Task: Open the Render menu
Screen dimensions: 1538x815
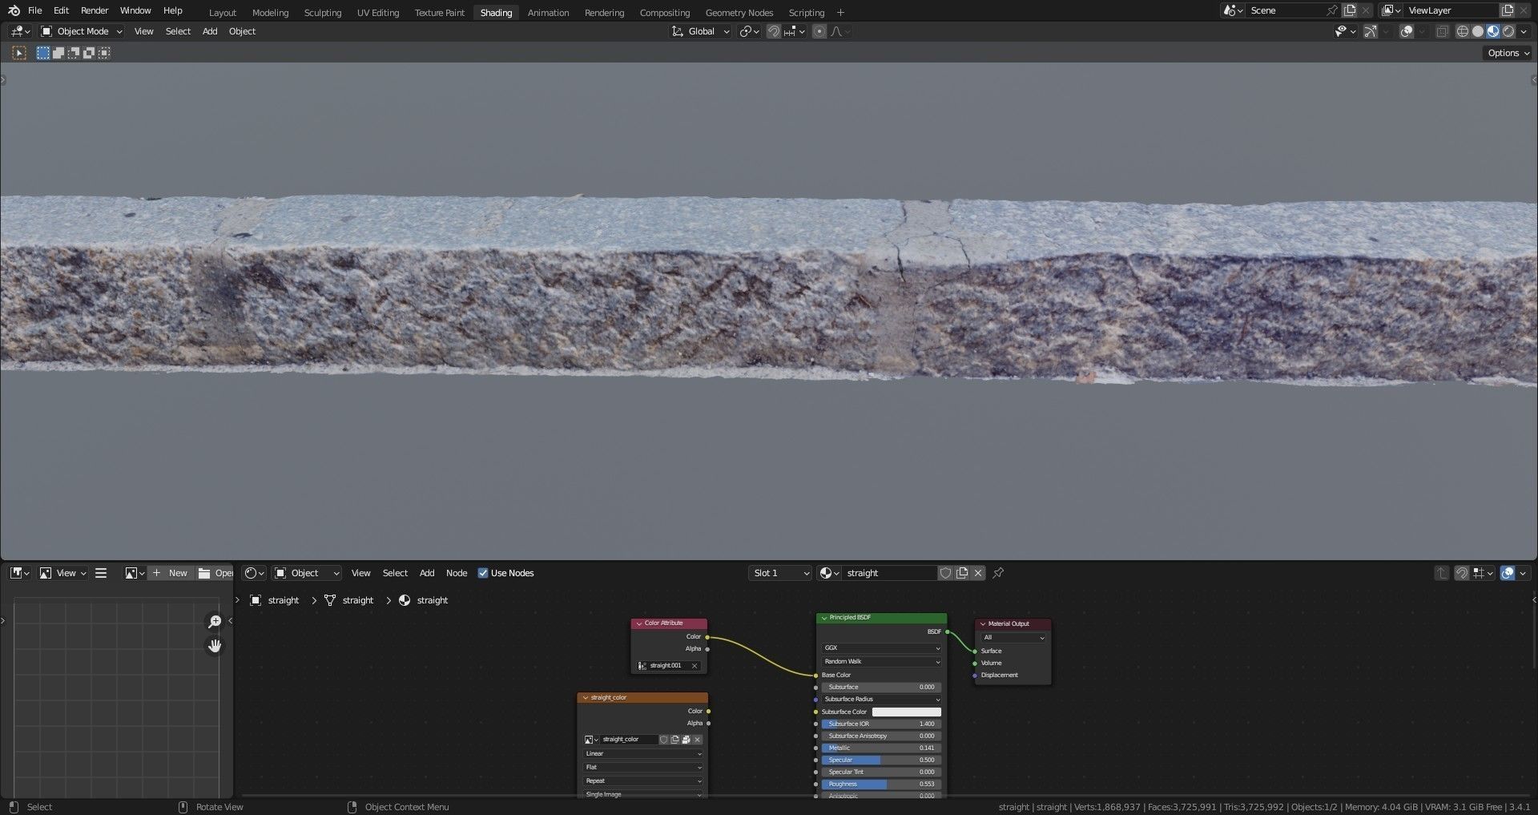Action: point(95,10)
